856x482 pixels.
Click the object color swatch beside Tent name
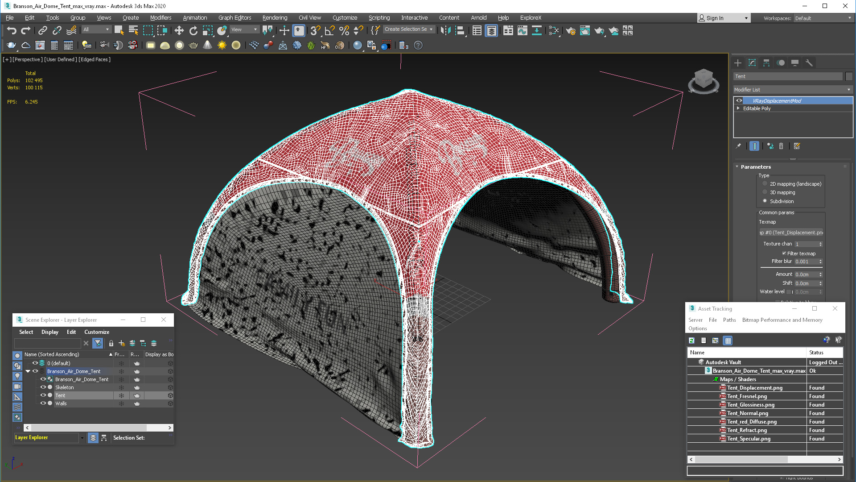tap(849, 76)
